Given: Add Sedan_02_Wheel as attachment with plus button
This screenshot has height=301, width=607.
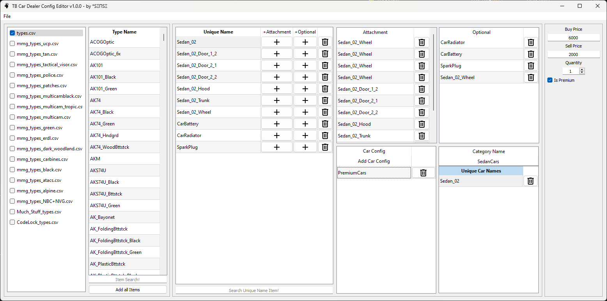Looking at the screenshot, I should 277,112.
